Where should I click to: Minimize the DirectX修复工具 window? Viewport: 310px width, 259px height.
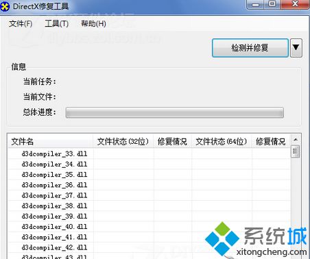pos(255,4)
